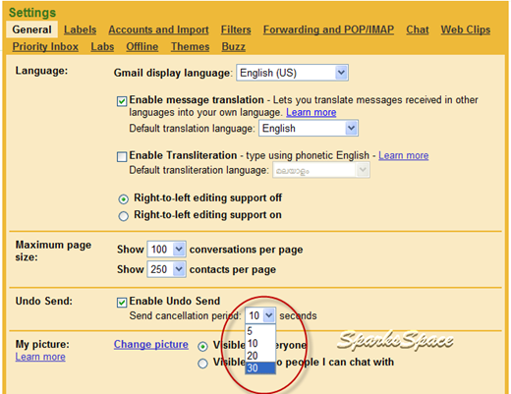Image resolution: width=511 pixels, height=394 pixels.
Task: Toggle Enable Undo Send checkbox
Action: tap(122, 302)
